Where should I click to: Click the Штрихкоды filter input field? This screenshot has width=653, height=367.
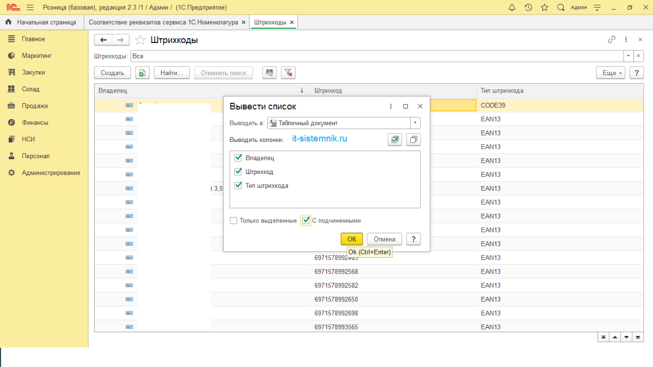tap(377, 56)
